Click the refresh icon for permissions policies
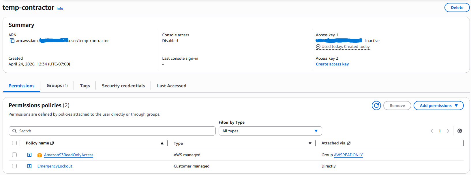This screenshot has width=471, height=175. 376,106
